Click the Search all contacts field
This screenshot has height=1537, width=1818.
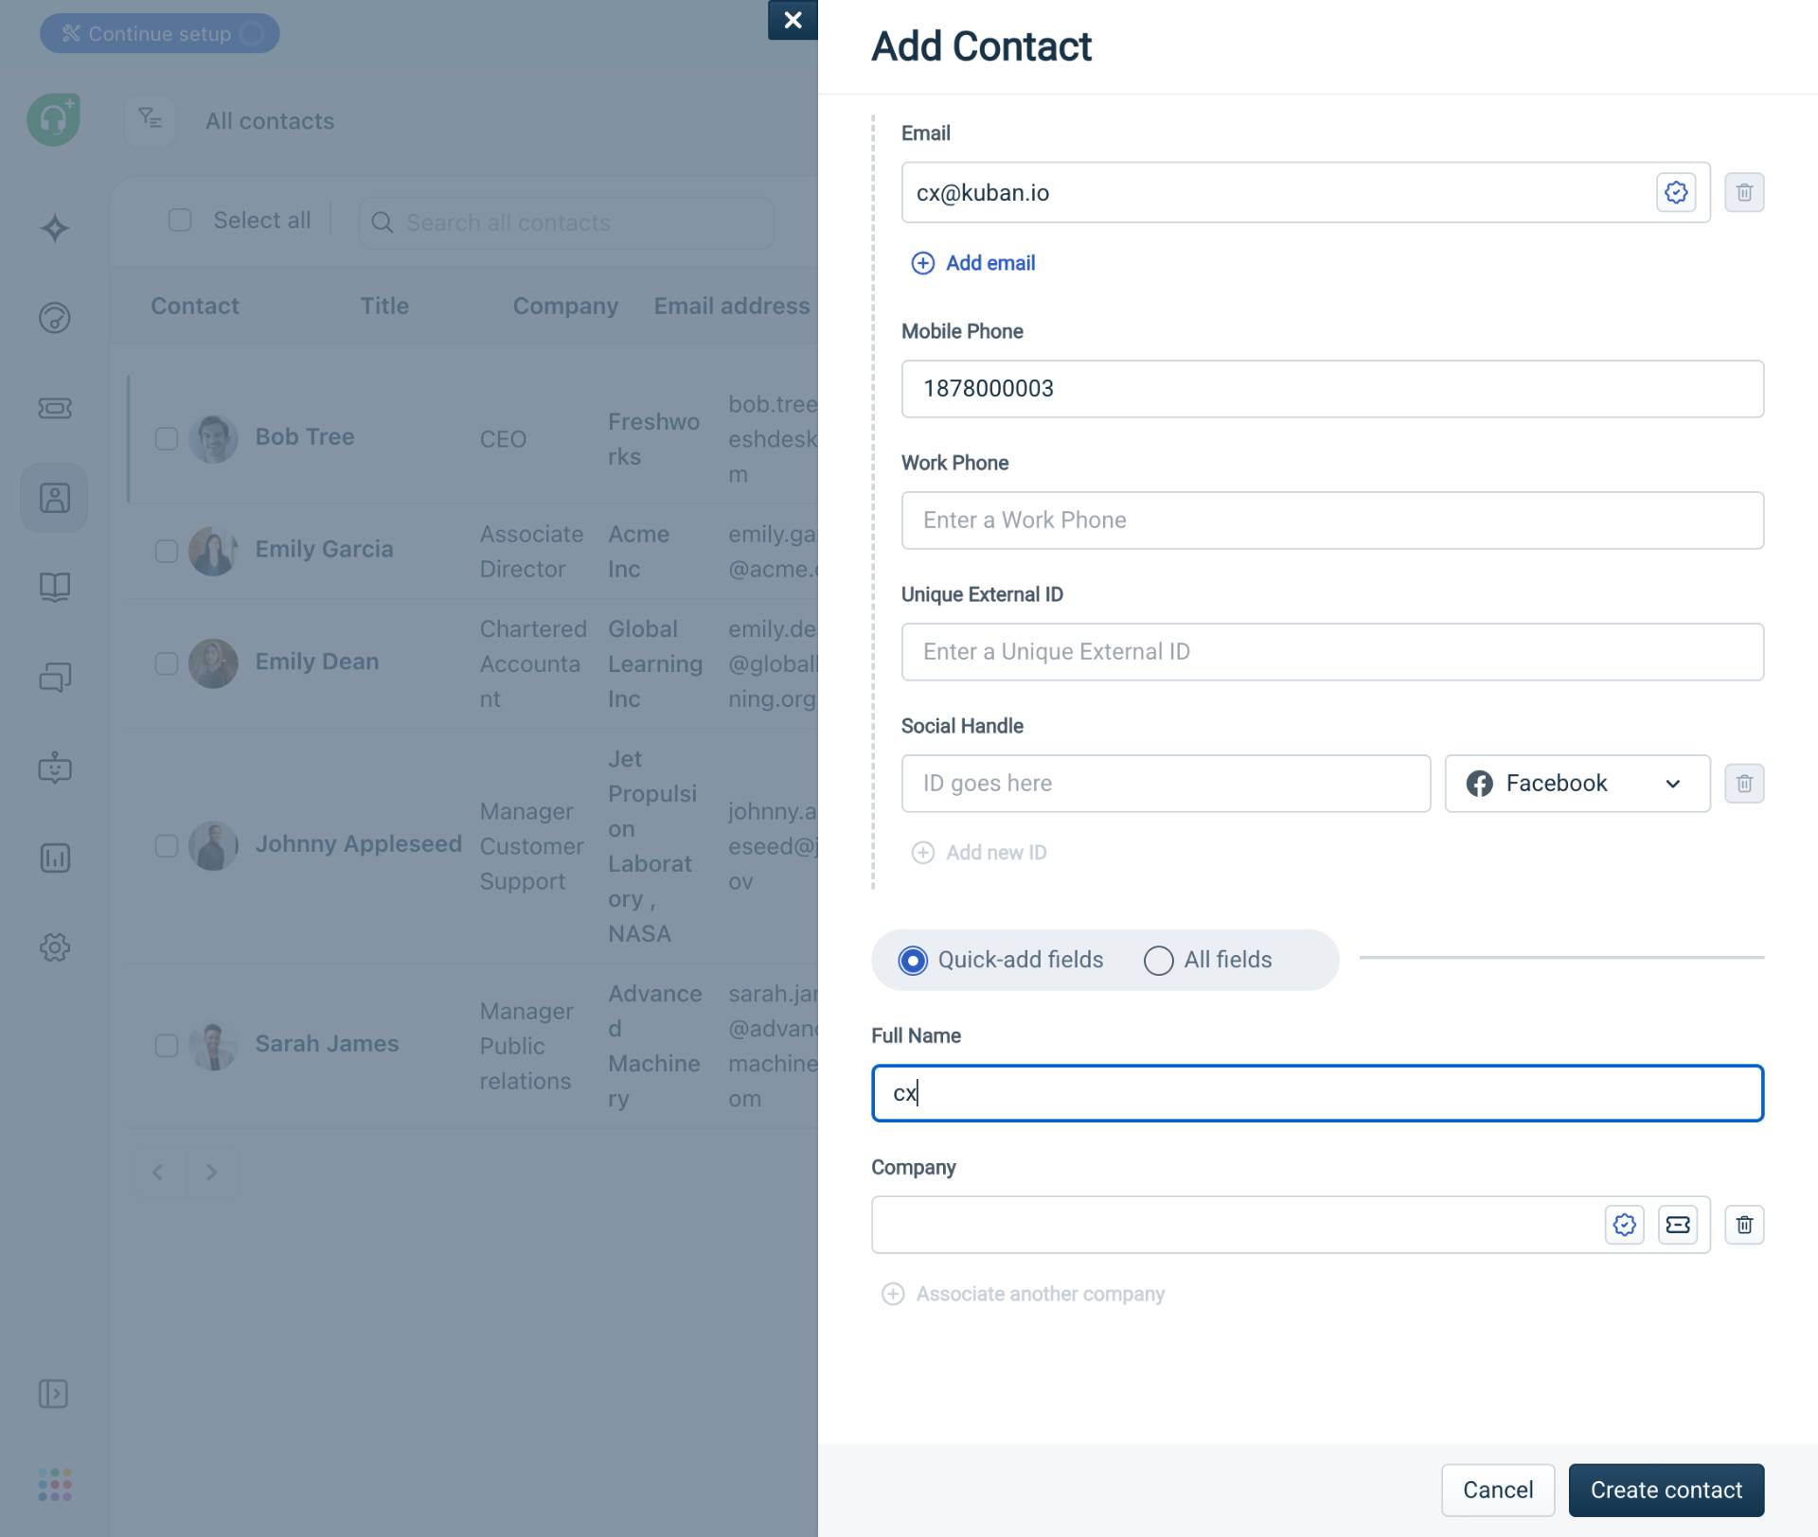coord(566,222)
